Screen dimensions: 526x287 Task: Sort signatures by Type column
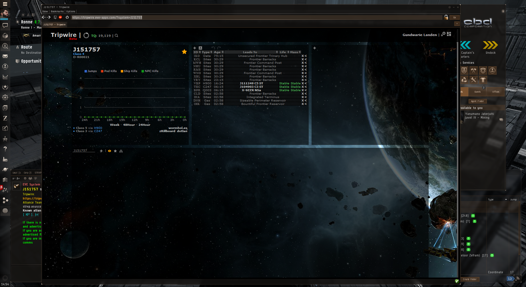click(207, 52)
